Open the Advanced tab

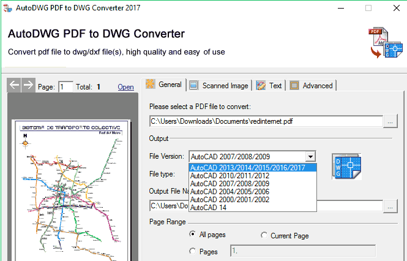pos(312,86)
